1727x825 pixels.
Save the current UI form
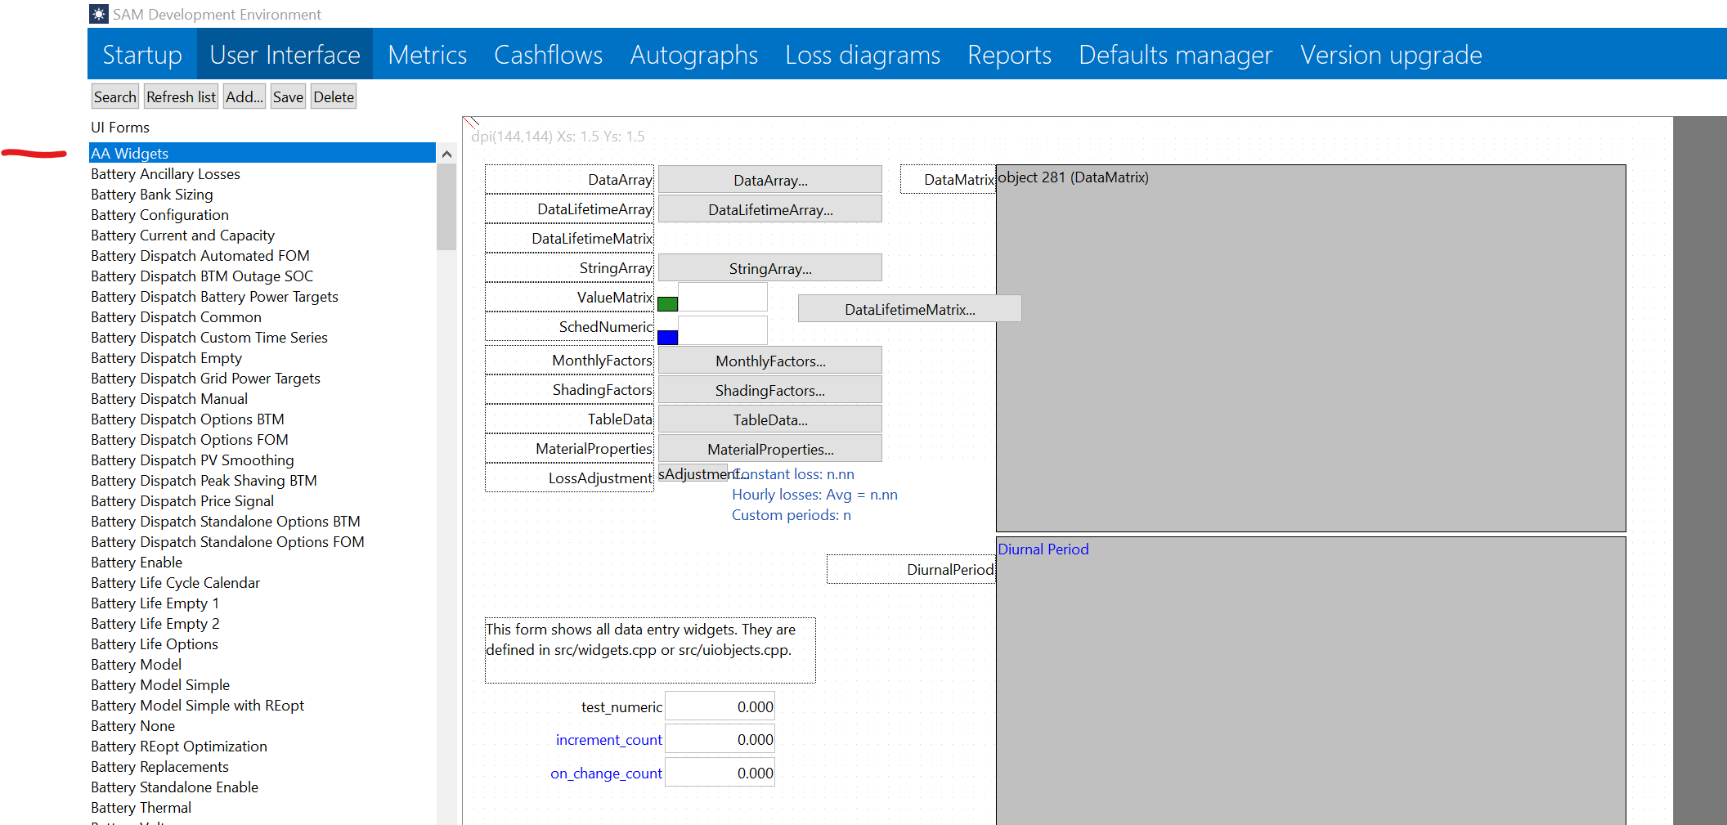[287, 96]
